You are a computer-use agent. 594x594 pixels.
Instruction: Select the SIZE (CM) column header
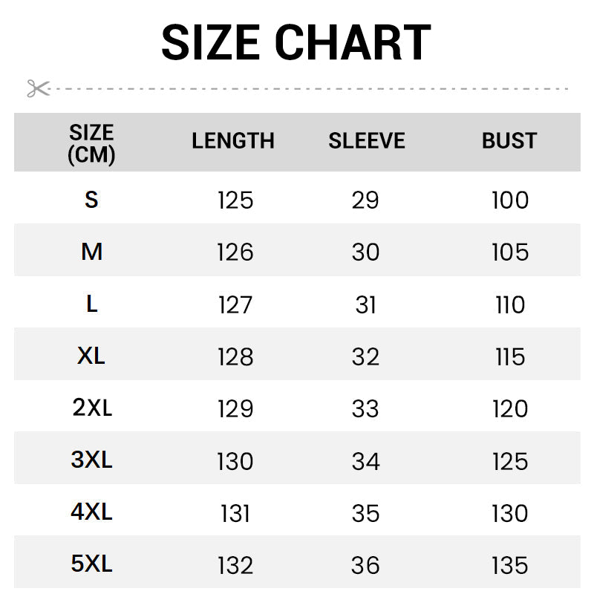91,143
